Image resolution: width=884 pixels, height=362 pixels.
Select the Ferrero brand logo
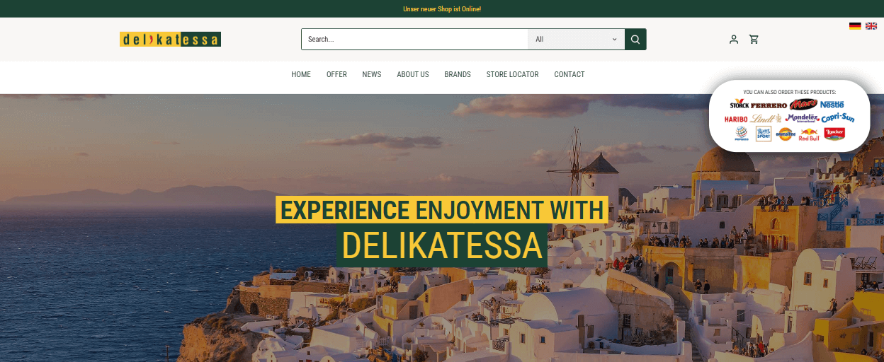click(x=769, y=105)
